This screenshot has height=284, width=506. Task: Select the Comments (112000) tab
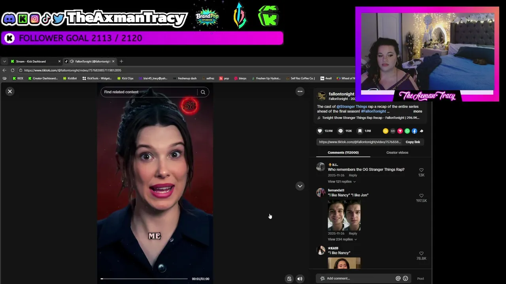(343, 153)
